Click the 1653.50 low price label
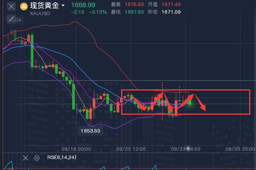This screenshot has height=170, width=256. click(90, 131)
